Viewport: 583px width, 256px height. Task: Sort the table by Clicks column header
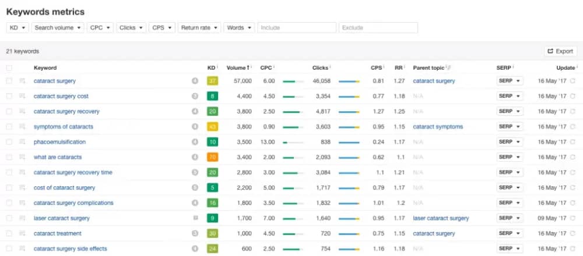coord(320,68)
